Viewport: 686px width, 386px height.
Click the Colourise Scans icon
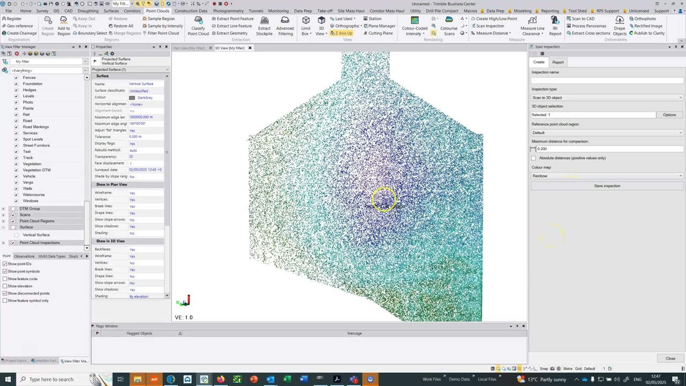coord(449,26)
